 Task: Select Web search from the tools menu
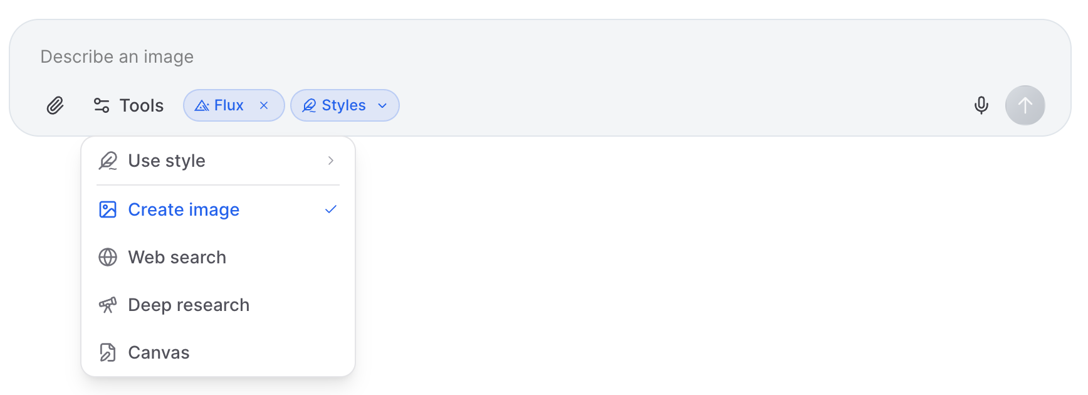[x=177, y=257]
